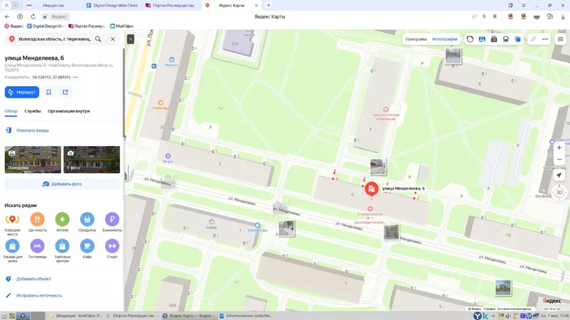Screen dimensions: 570x320
Task: Open the Организации внутри tab
Action: tap(68, 111)
